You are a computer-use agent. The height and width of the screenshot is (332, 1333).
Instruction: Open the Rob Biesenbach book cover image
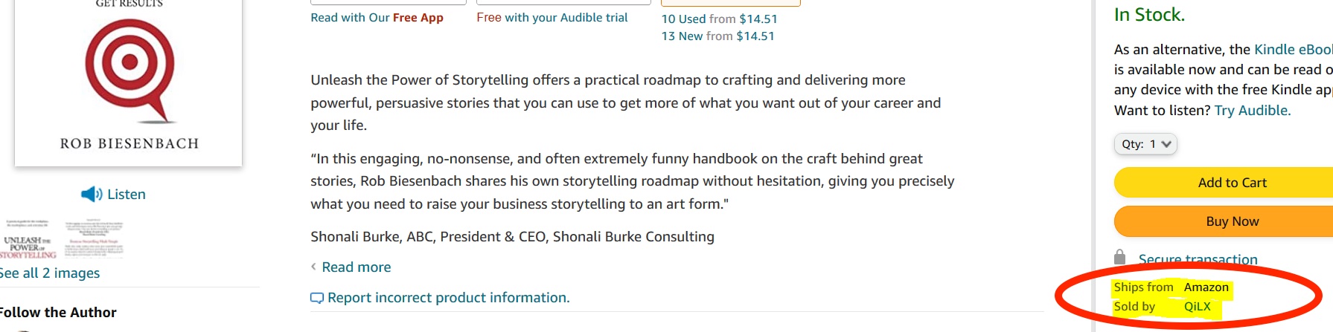coord(129,82)
